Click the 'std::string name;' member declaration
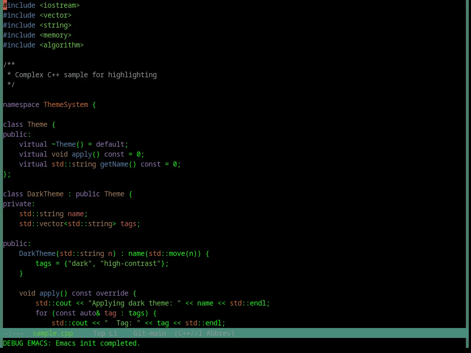 [53, 214]
